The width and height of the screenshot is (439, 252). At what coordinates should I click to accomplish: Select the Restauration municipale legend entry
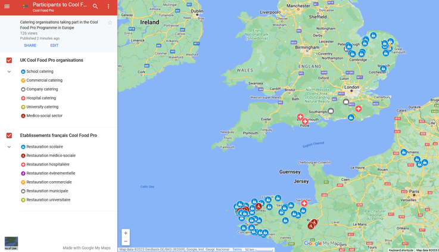(45, 191)
